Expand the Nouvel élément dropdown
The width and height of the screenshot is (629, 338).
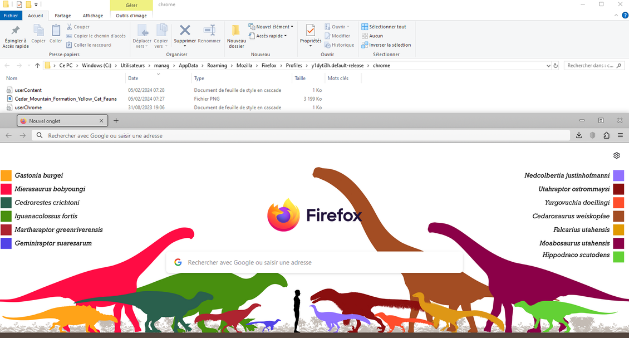coord(271,27)
